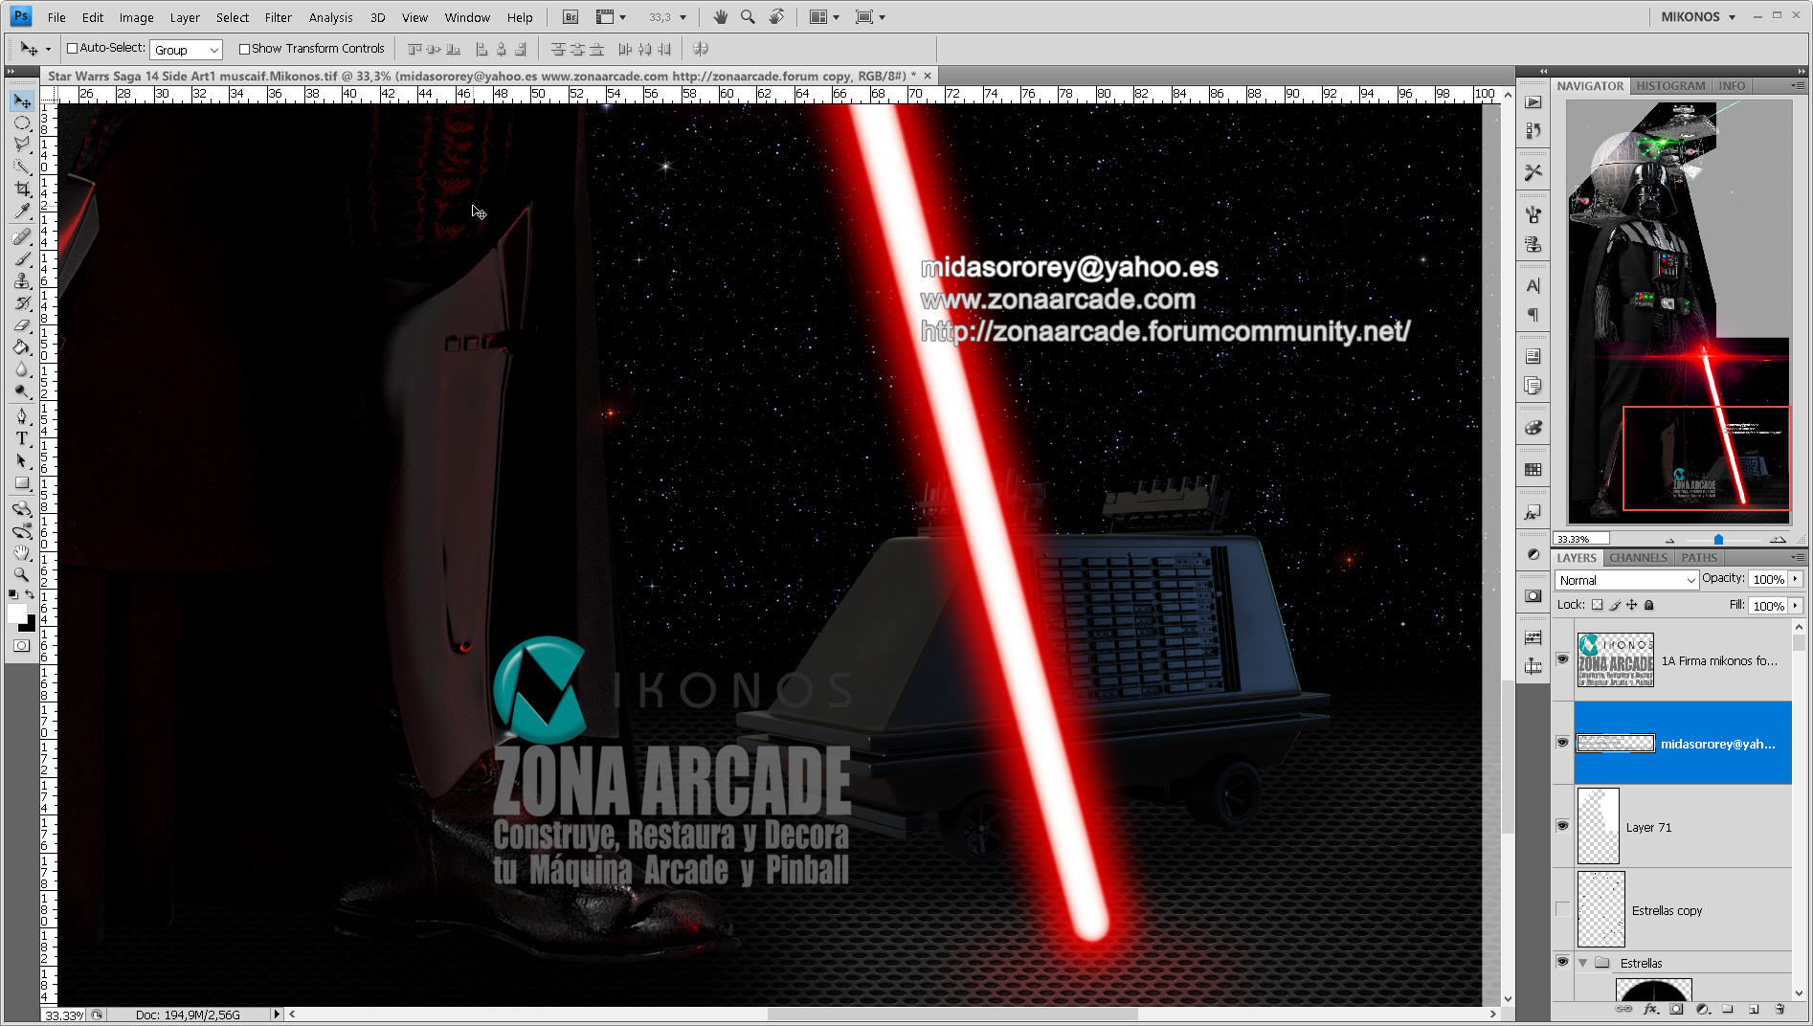
Task: Select the Polygonal Lasso tool
Action: (22, 145)
